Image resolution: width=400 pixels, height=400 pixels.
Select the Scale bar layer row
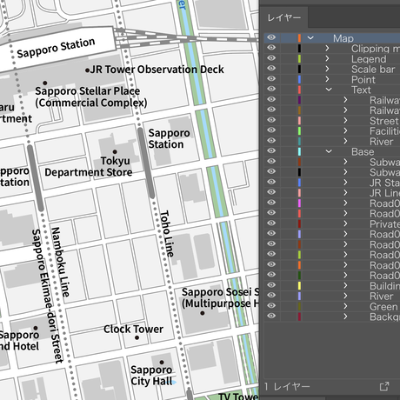pyautogui.click(x=332, y=69)
